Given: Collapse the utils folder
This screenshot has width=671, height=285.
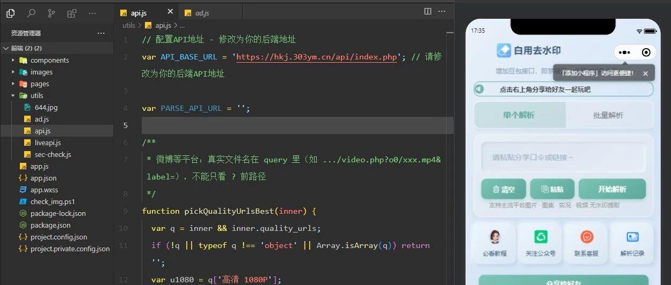Looking at the screenshot, I should 13,95.
